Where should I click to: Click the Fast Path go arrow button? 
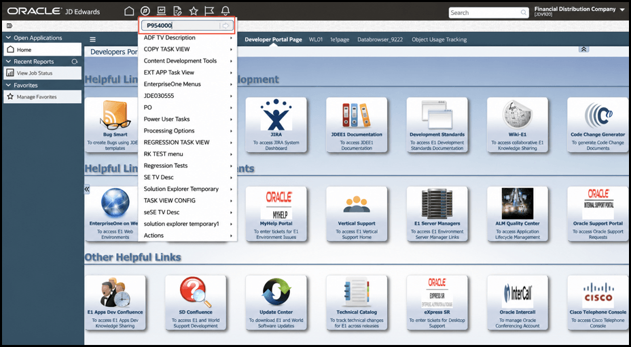tap(226, 26)
